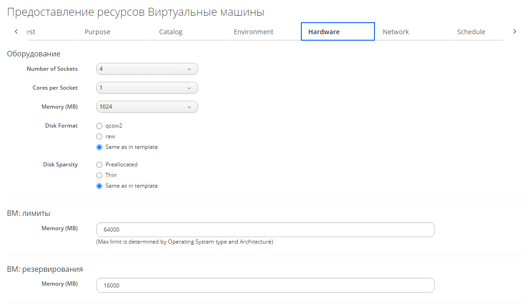The width and height of the screenshot is (530, 306).
Task: Expand the Memory (MB) hardware dropdown
Action: (x=147, y=107)
